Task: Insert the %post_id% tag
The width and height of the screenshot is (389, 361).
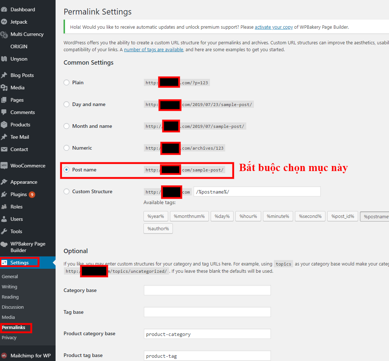Action: [343, 216]
